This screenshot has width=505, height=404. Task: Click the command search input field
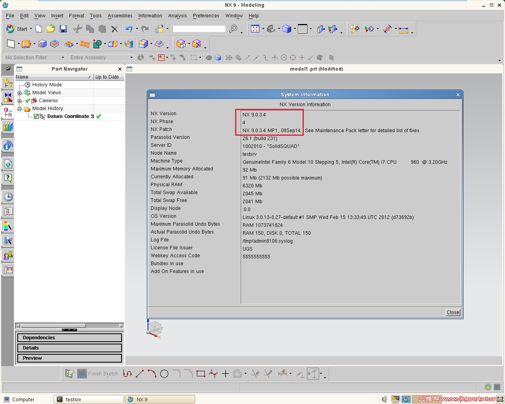pyautogui.click(x=199, y=29)
